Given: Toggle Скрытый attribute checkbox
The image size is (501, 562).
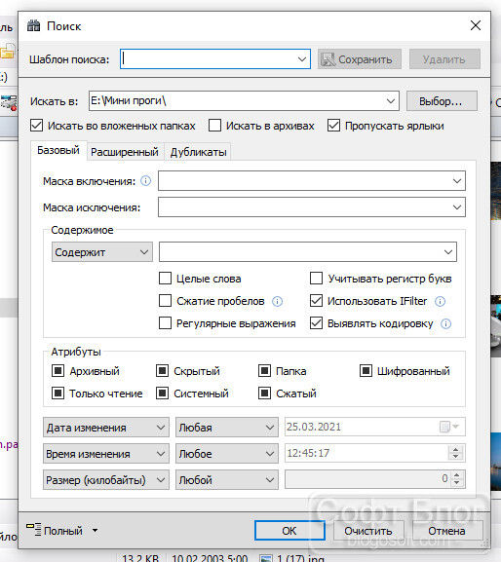Looking at the screenshot, I should (162, 370).
